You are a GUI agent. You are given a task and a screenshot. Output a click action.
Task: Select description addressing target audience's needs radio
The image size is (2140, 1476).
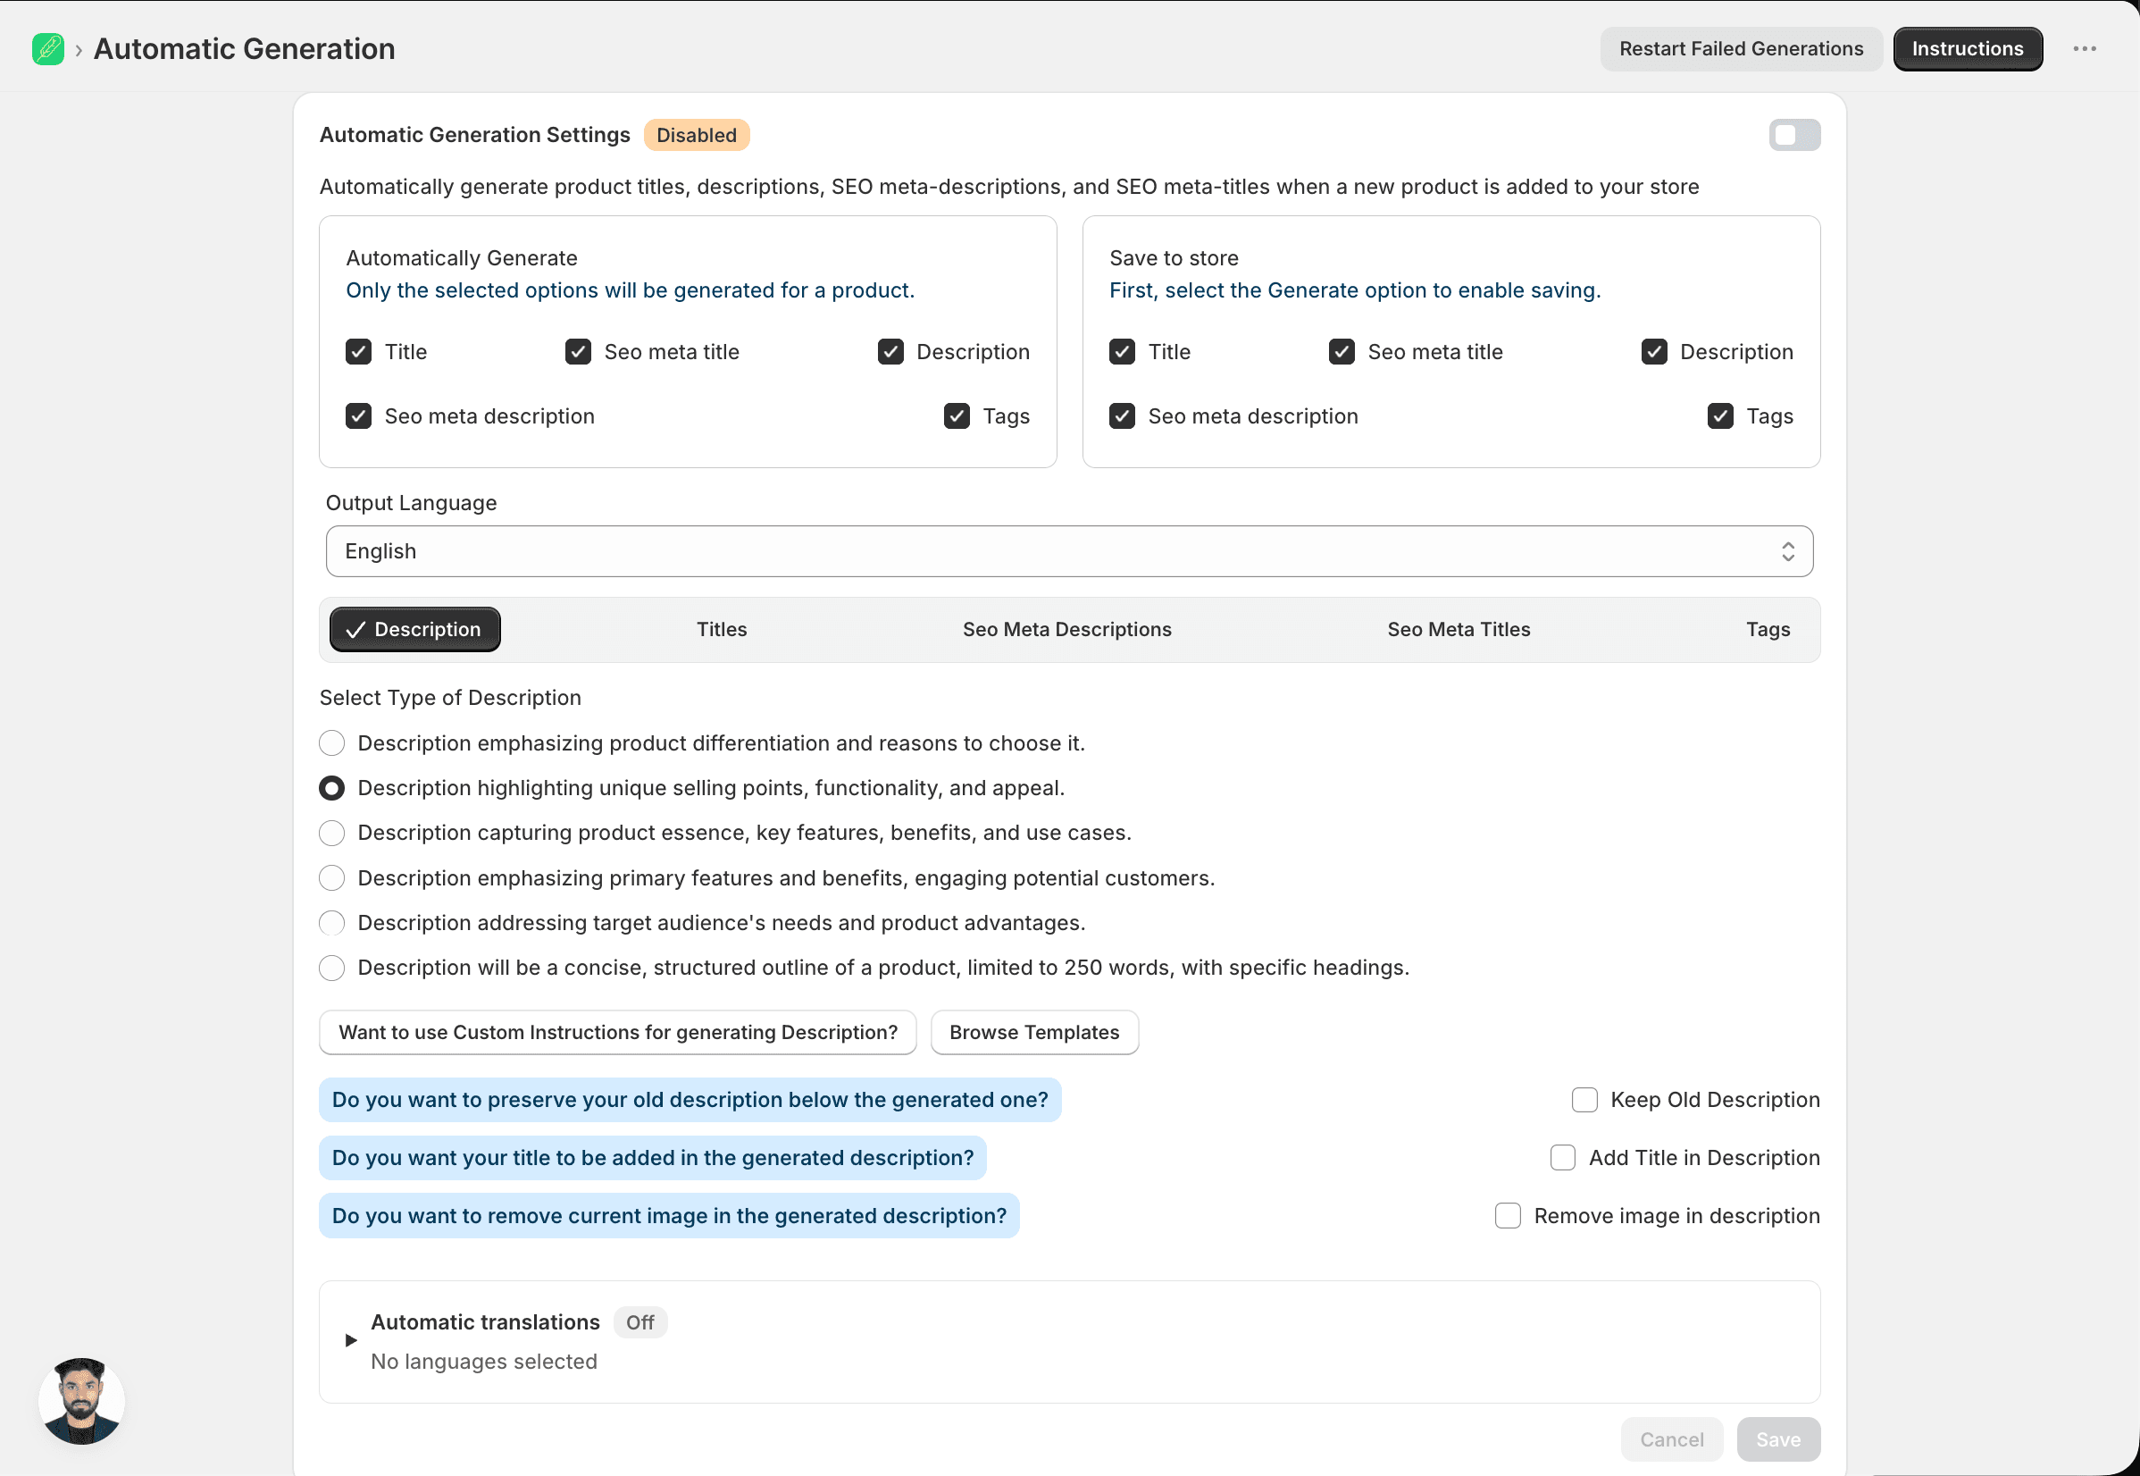332,922
